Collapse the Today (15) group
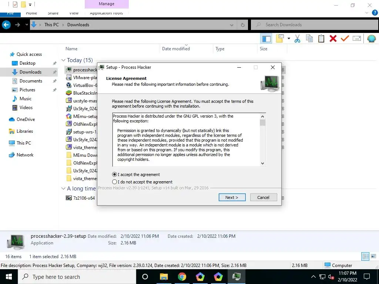Viewport: 379px width, 284px height. click(x=64, y=60)
